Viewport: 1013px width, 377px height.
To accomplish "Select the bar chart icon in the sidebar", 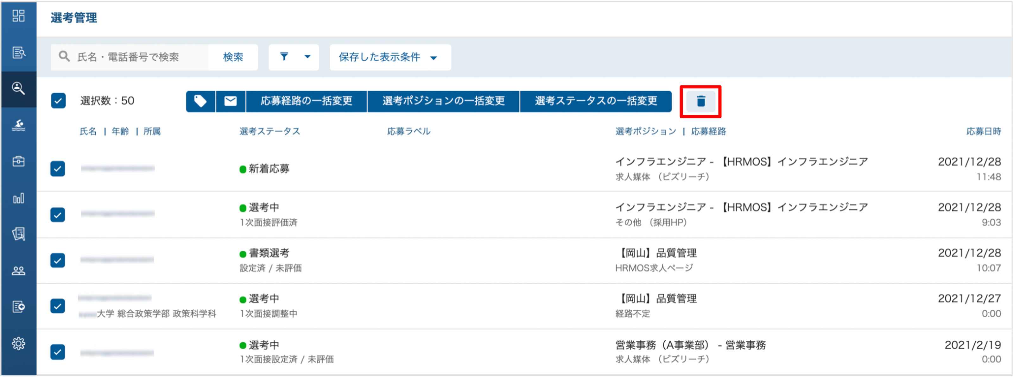I will click(x=18, y=198).
